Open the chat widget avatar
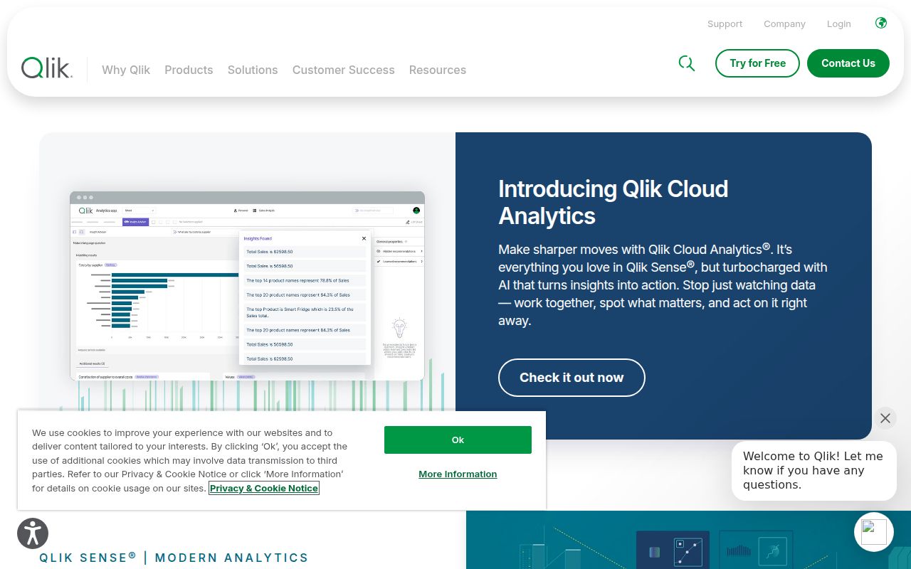The height and width of the screenshot is (569, 911). (x=874, y=532)
